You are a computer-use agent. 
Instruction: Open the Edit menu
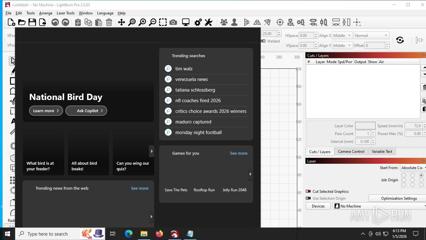click(19, 13)
